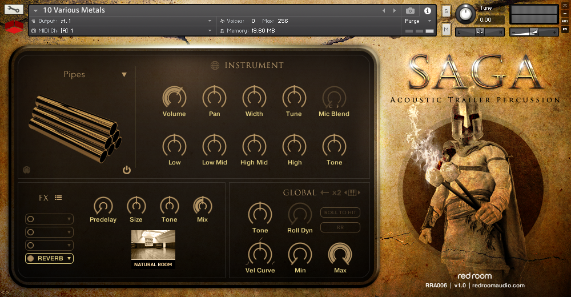571x297 pixels.
Task: Click the Min velocity knob
Action: click(300, 254)
